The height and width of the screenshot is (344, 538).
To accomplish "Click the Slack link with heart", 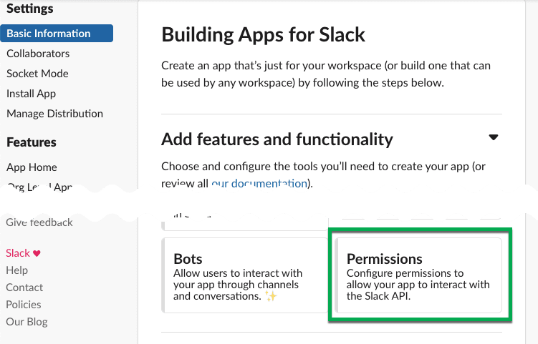I will tap(24, 253).
